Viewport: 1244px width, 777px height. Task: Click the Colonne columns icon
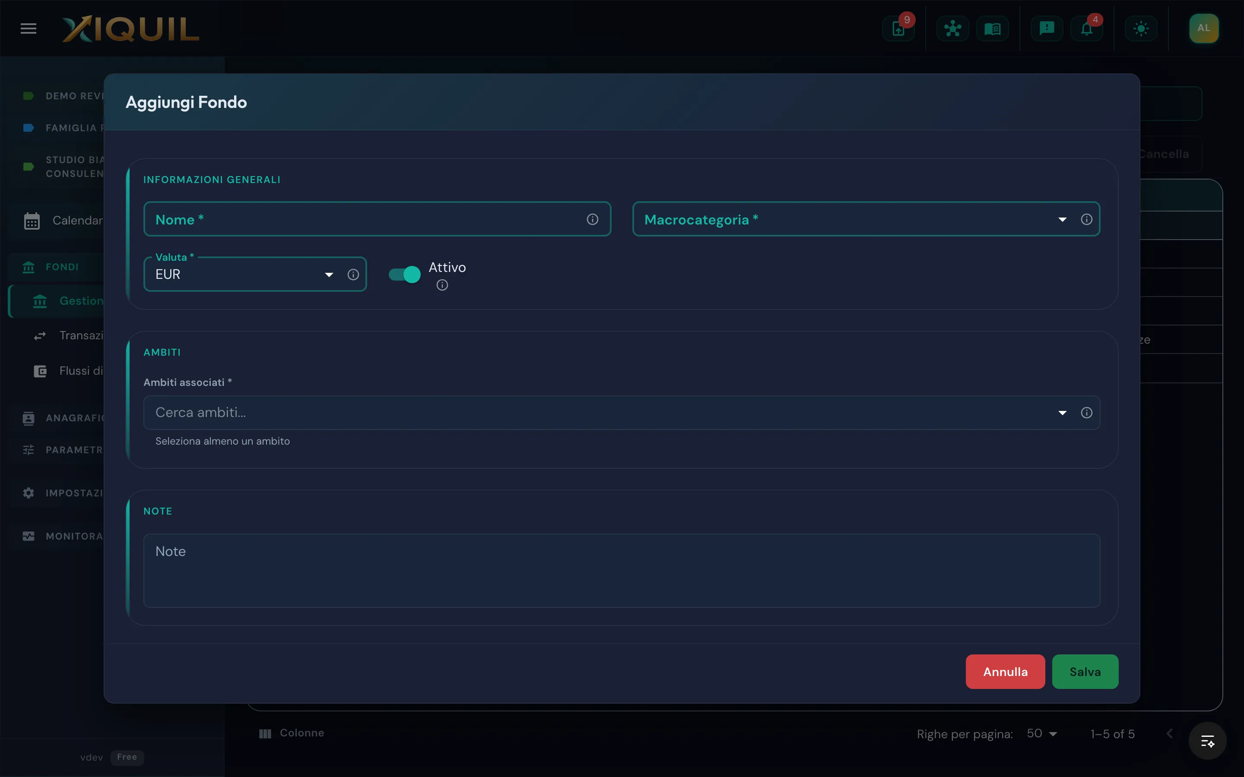coord(265,733)
